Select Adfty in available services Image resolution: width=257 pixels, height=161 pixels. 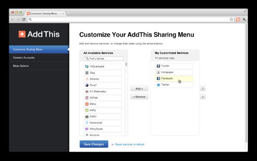point(103,110)
